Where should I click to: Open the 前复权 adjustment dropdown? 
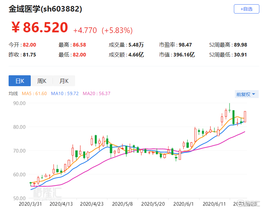[247, 94]
